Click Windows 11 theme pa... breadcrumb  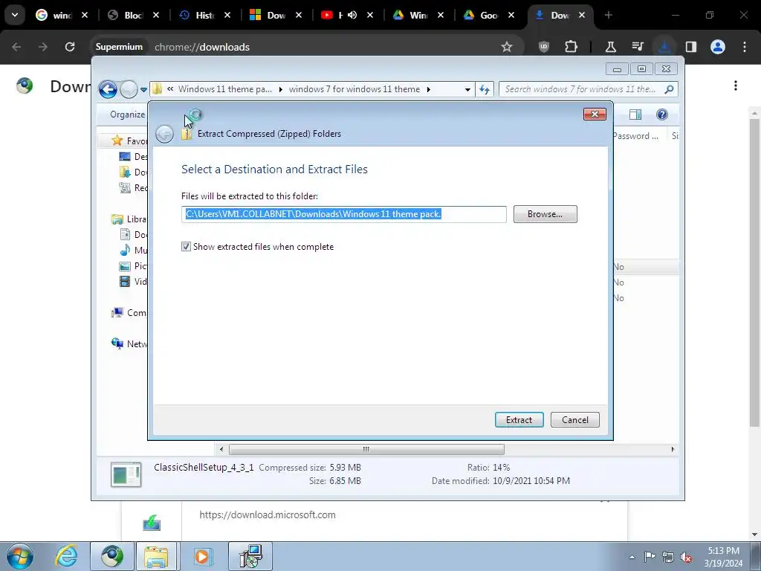pos(224,89)
